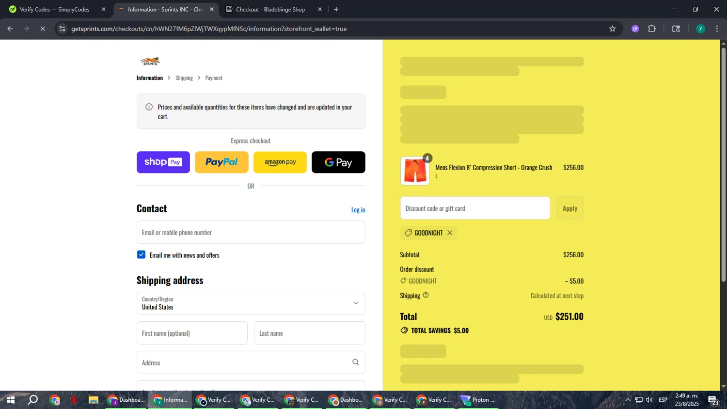Viewport: 727px width, 409px height.
Task: Click the orange shorts product thumbnail
Action: [x=415, y=171]
